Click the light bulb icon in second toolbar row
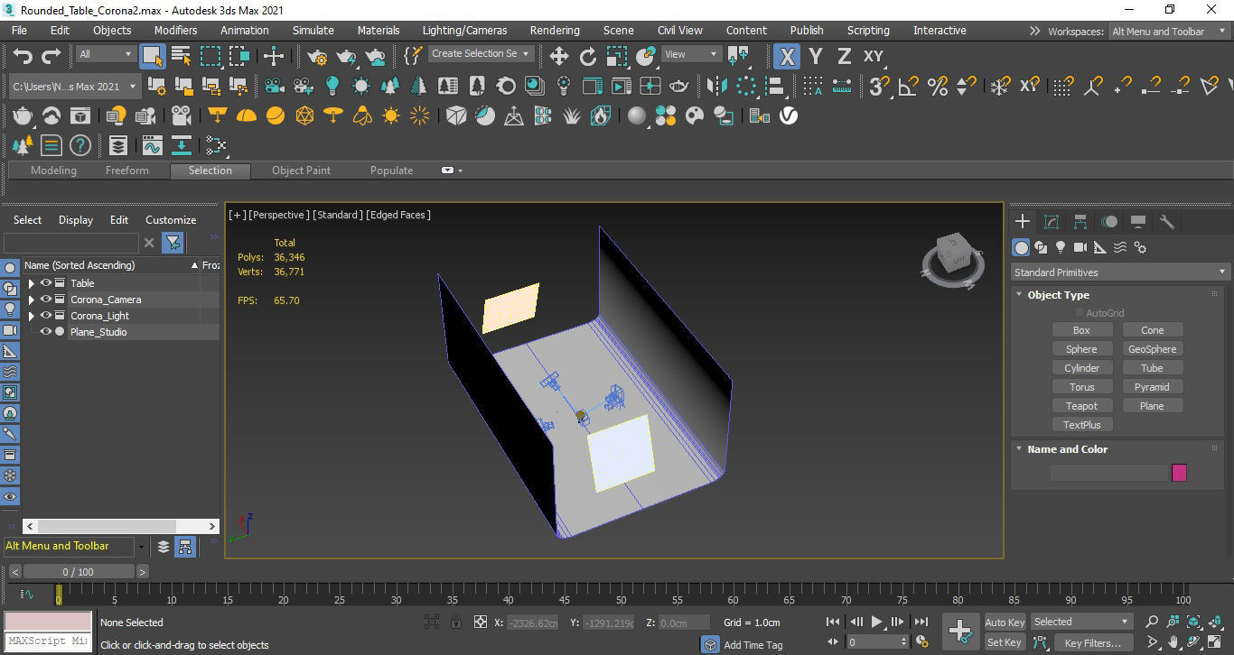 pyautogui.click(x=332, y=87)
